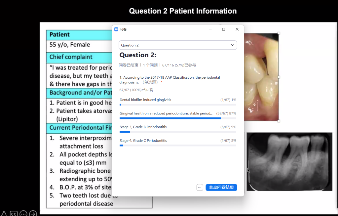Select Dental biofilm induced gingivitis result
The width and height of the screenshot is (338, 216).
point(145,100)
